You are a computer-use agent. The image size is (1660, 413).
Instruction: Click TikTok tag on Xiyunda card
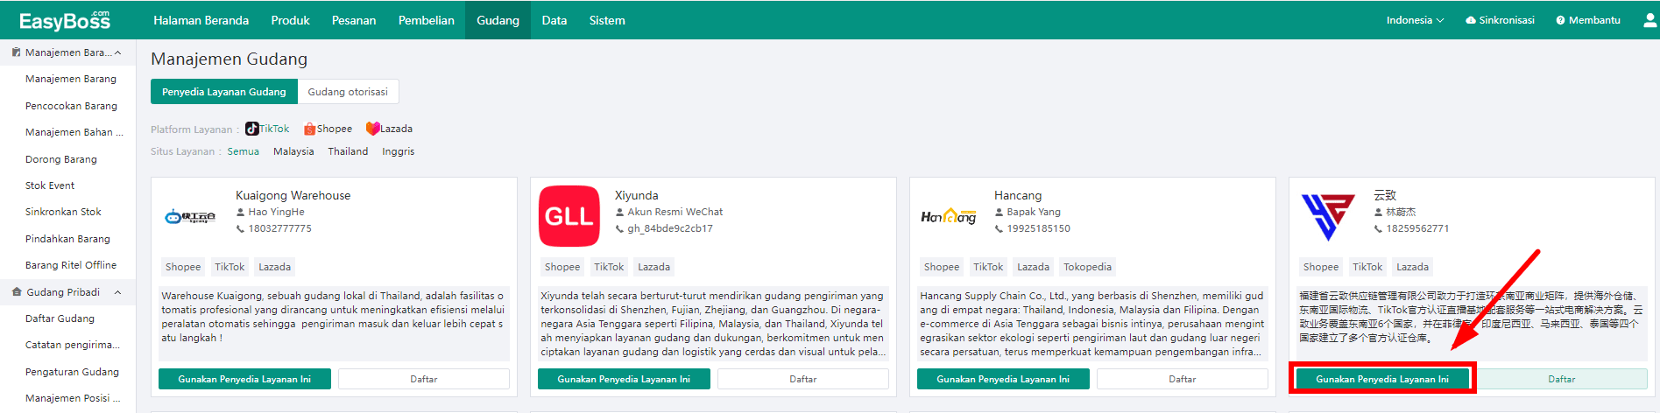click(609, 267)
